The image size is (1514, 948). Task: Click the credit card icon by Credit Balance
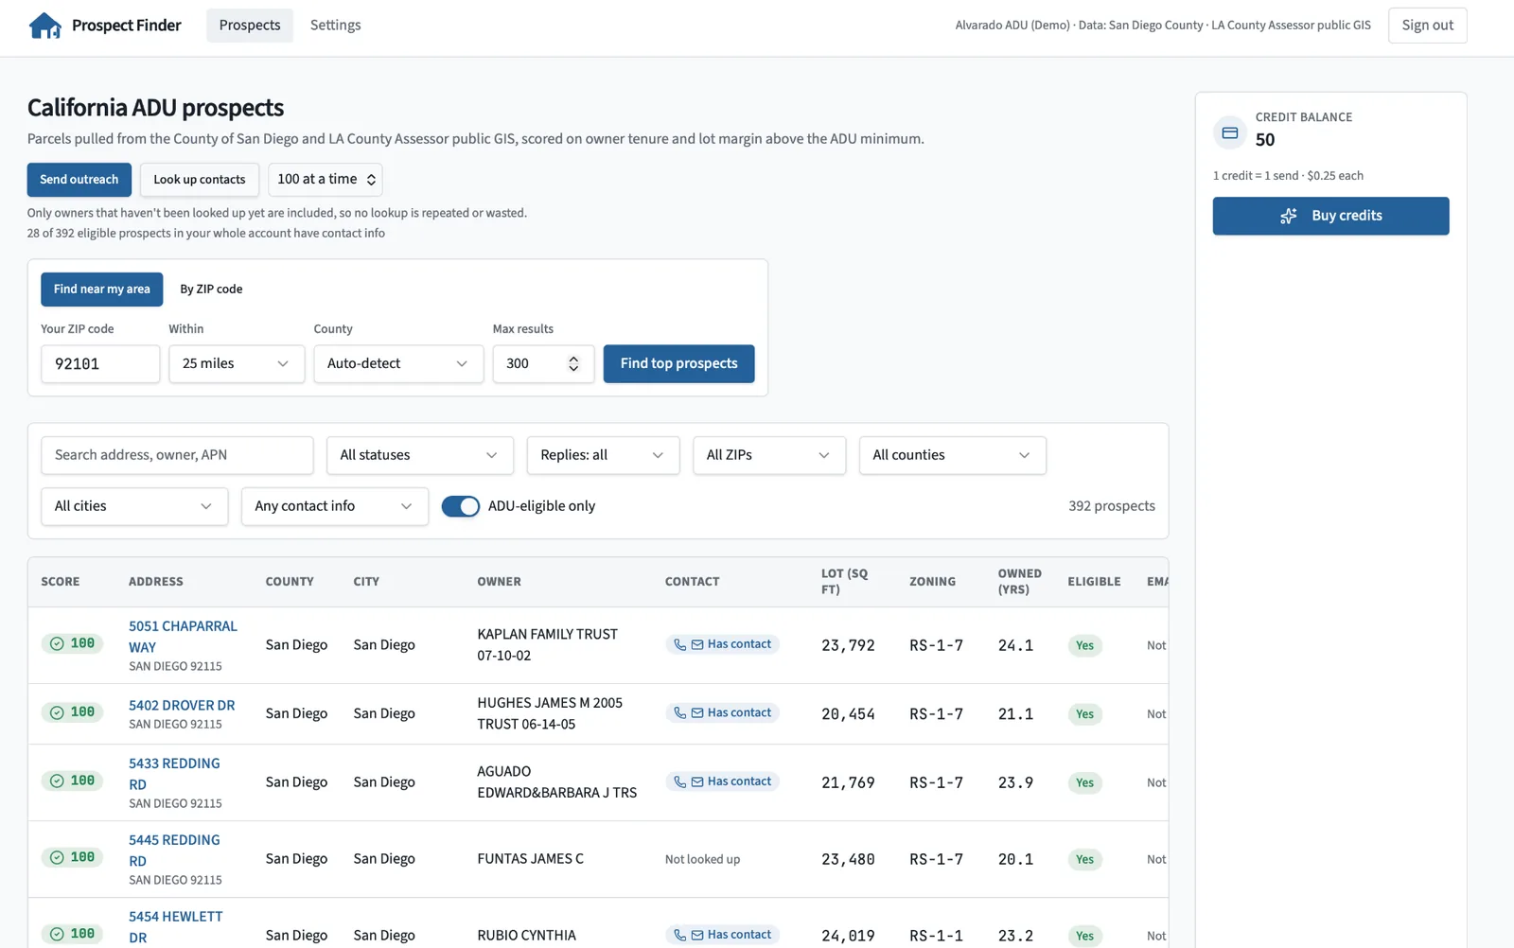point(1230,132)
